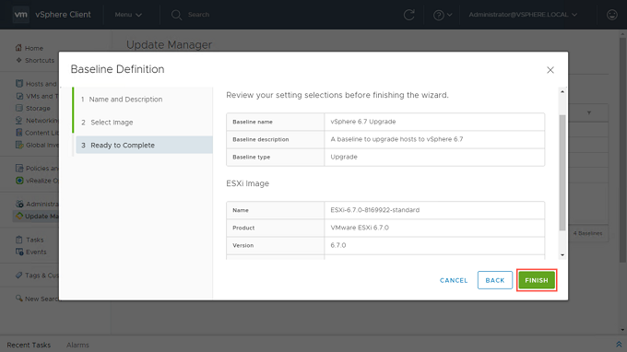The height and width of the screenshot is (352, 627).
Task: Click the dialog scrollbar up arrow
Action: (562, 92)
